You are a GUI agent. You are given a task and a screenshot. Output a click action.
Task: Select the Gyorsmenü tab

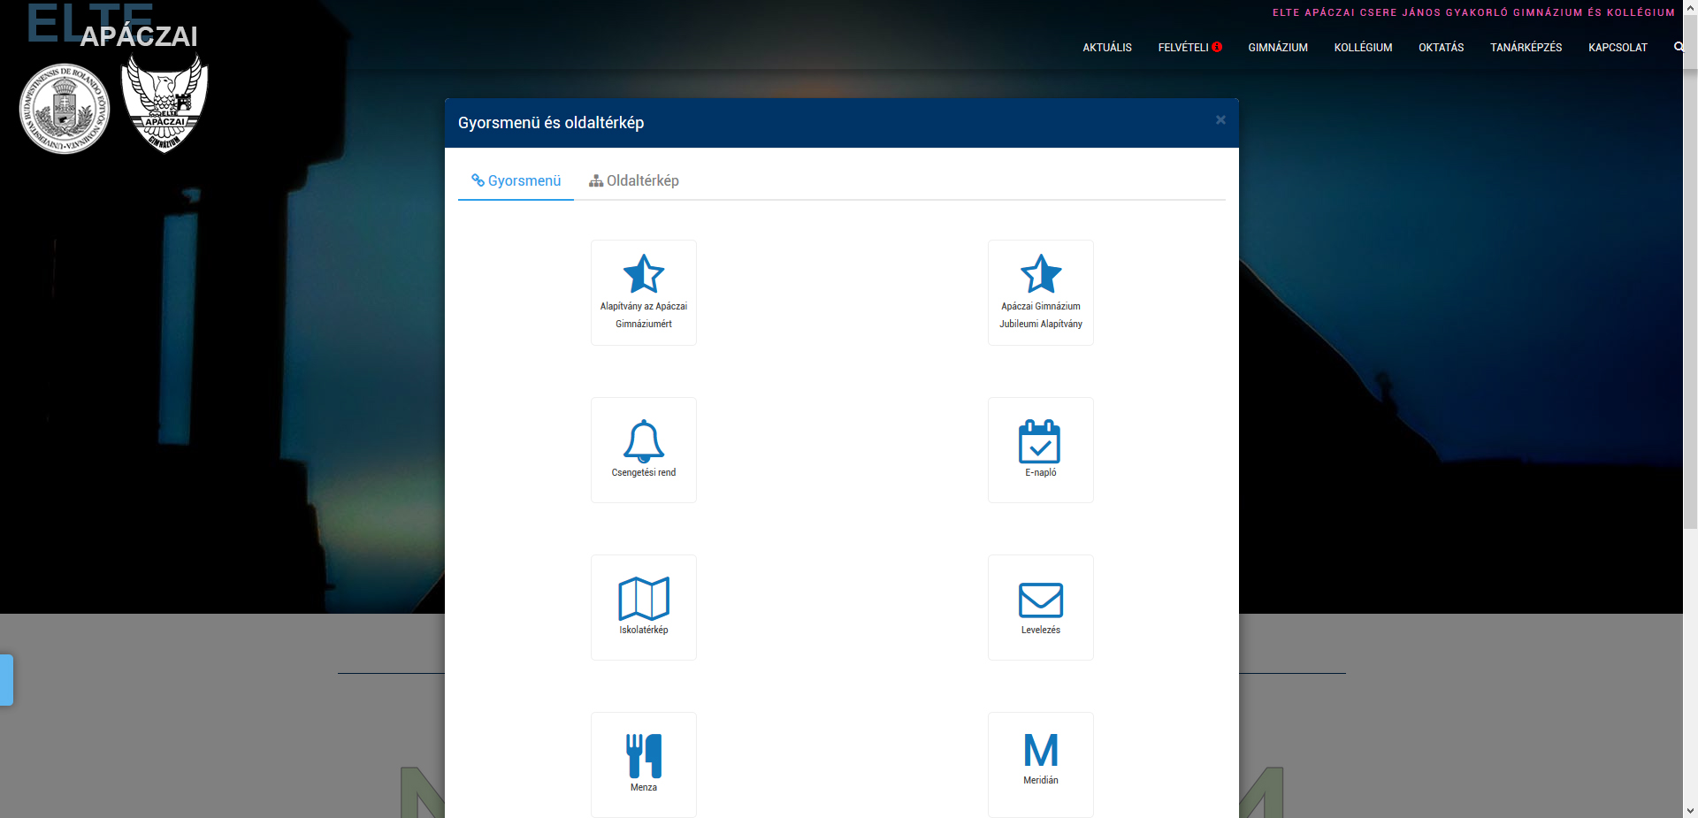tap(516, 180)
